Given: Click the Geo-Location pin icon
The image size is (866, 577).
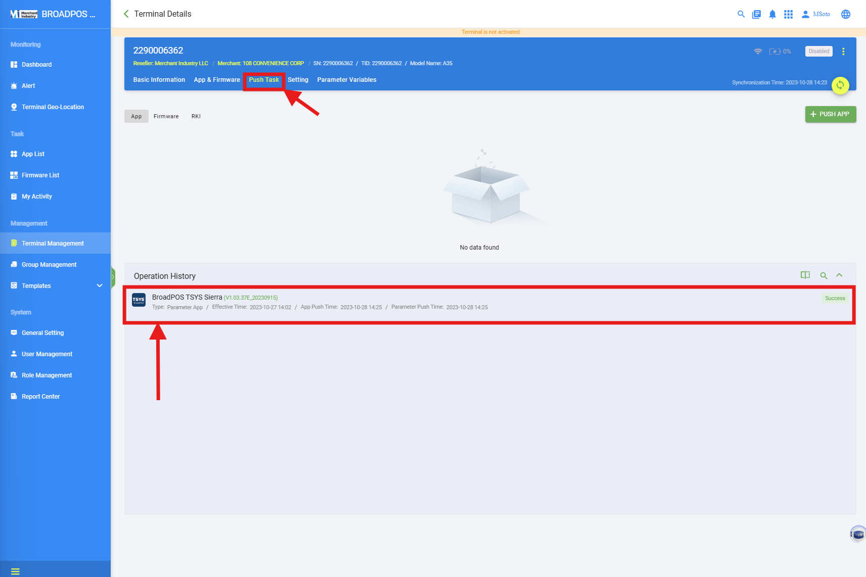Looking at the screenshot, I should [x=14, y=107].
